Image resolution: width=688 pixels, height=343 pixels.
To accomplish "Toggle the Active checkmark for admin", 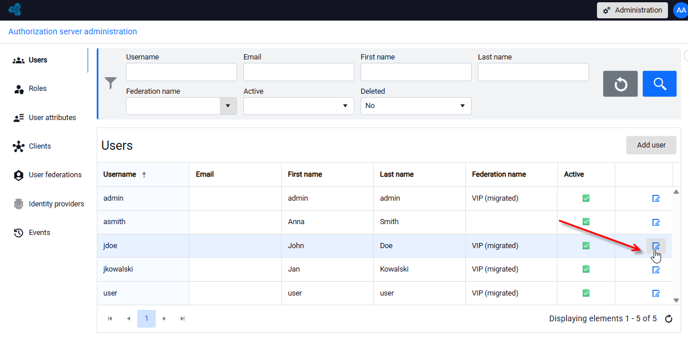I will (586, 198).
